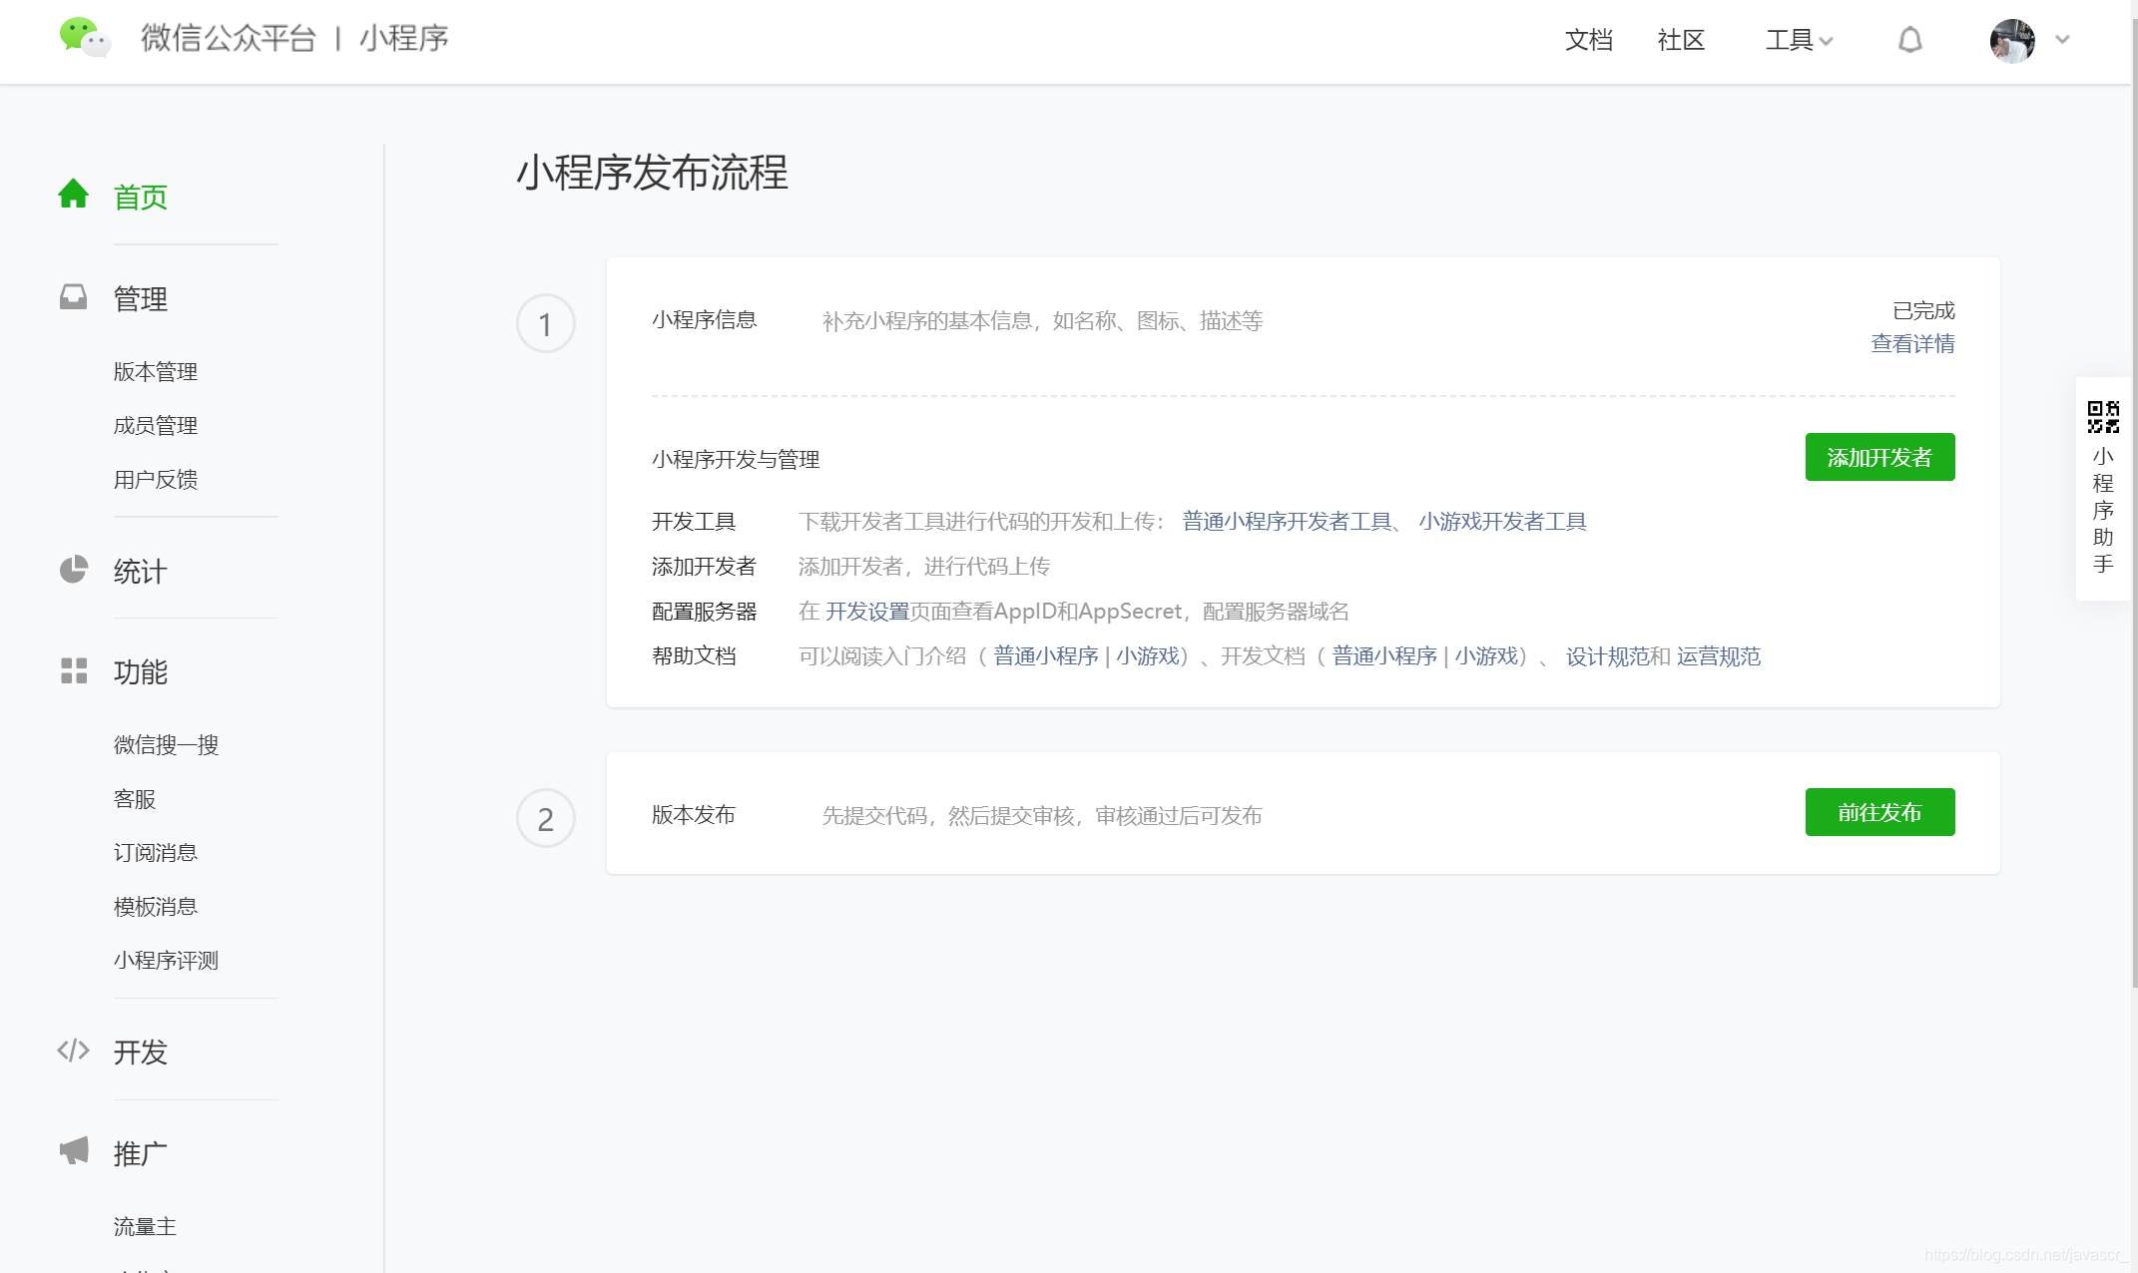Open the 开发设置 link

(867, 611)
